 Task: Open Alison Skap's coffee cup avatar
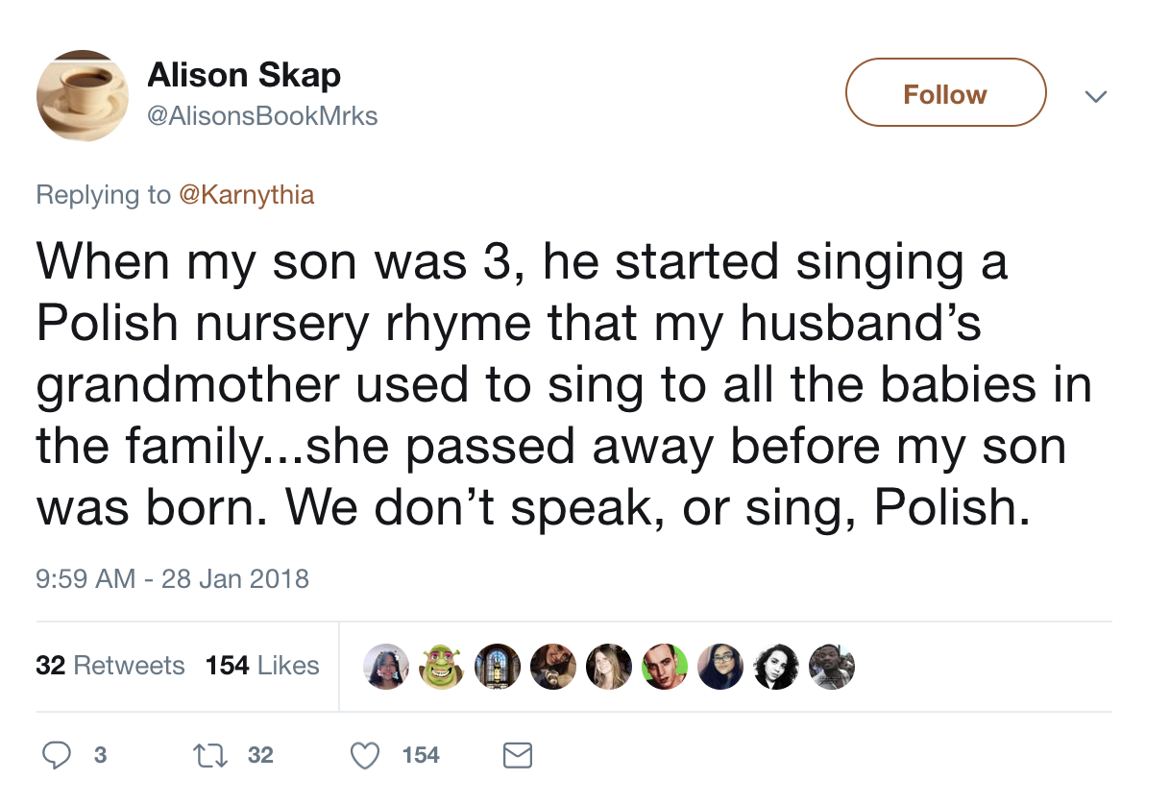coord(83,96)
